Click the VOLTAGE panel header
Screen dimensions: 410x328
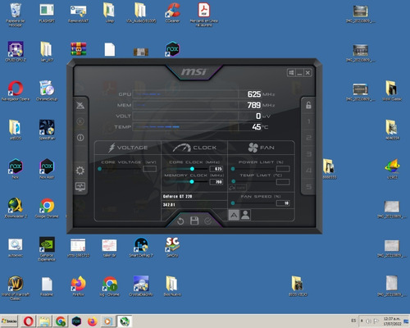coord(128,148)
